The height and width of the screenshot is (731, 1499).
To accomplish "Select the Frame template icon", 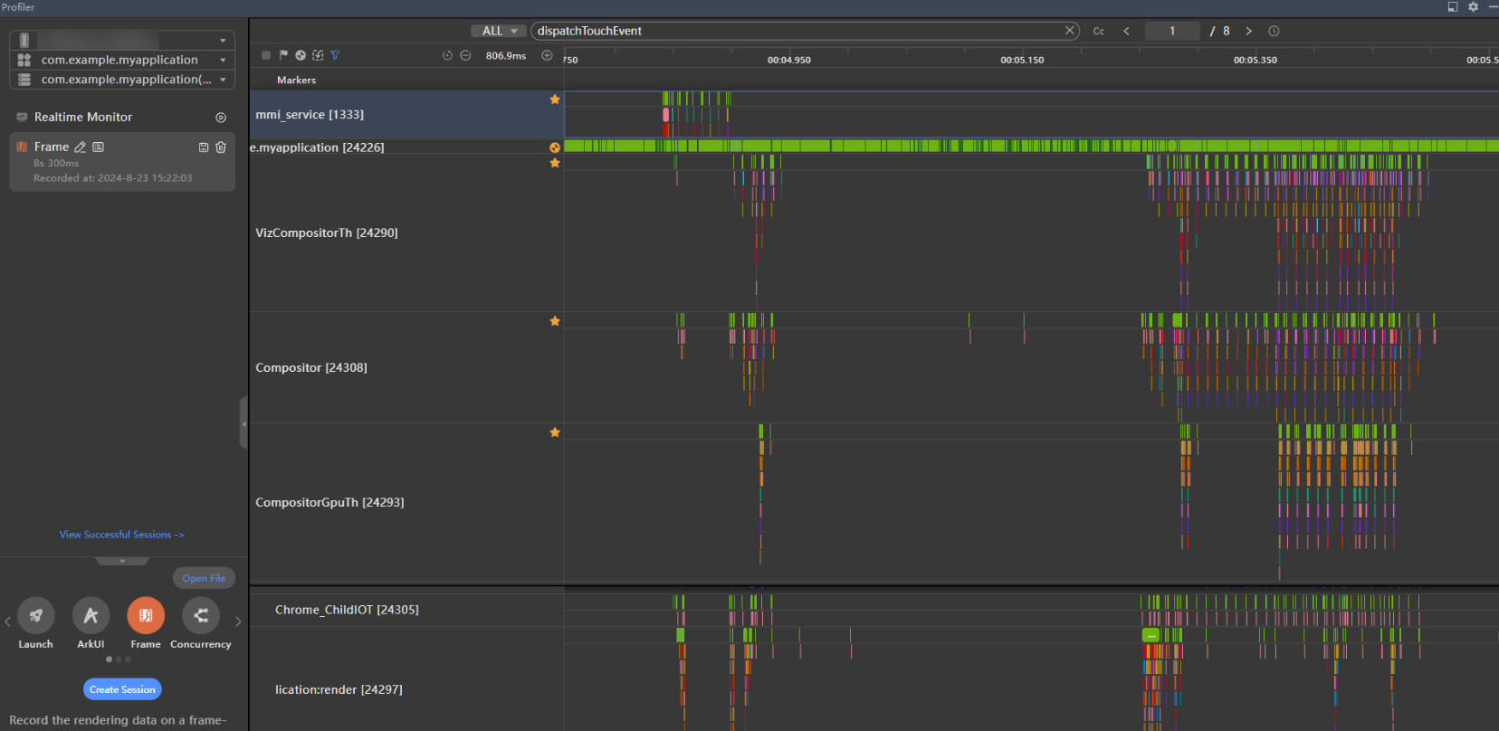I will tap(146, 616).
